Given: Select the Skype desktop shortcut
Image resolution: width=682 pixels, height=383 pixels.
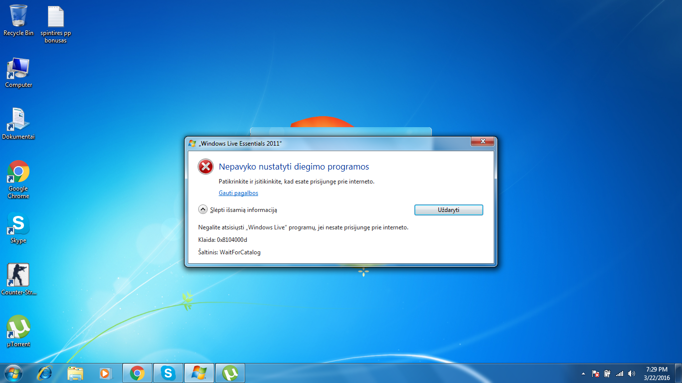Looking at the screenshot, I should pos(18,228).
